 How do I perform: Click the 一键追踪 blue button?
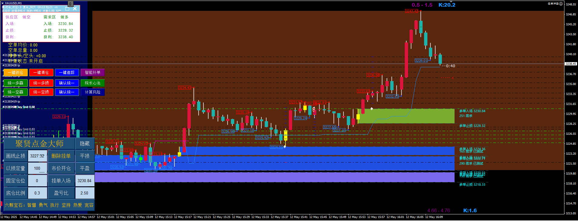coord(67,72)
